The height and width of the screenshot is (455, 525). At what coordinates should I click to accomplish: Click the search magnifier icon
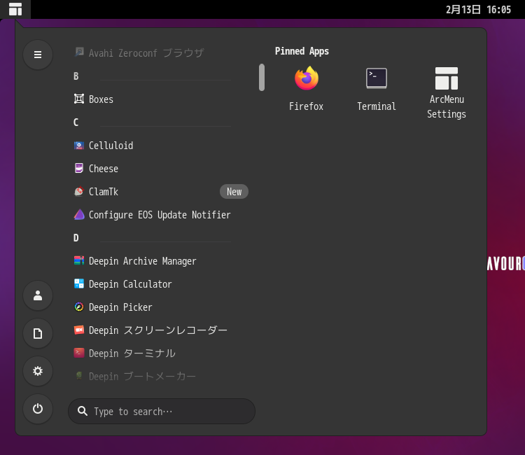pos(83,411)
